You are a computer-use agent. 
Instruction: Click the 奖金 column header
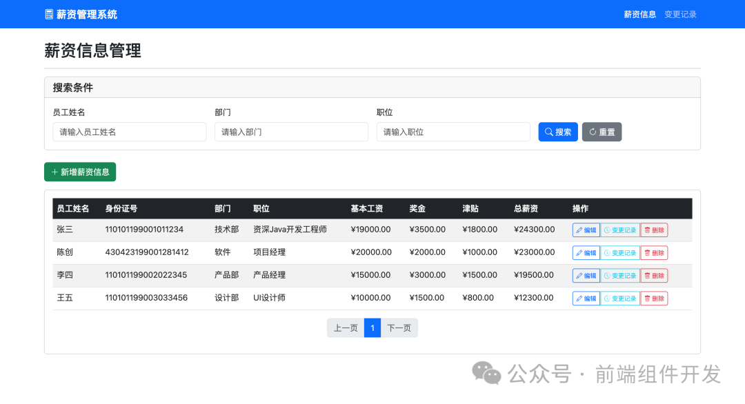point(417,208)
